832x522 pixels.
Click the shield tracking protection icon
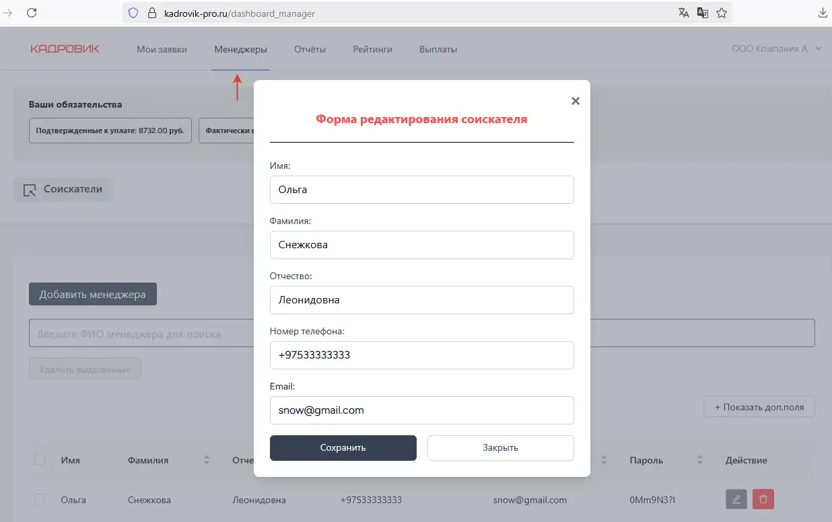click(x=133, y=13)
